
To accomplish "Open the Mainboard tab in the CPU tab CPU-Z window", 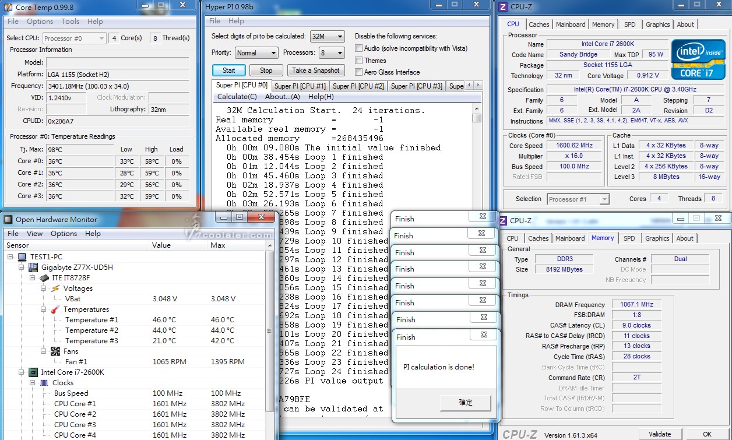I will (571, 24).
